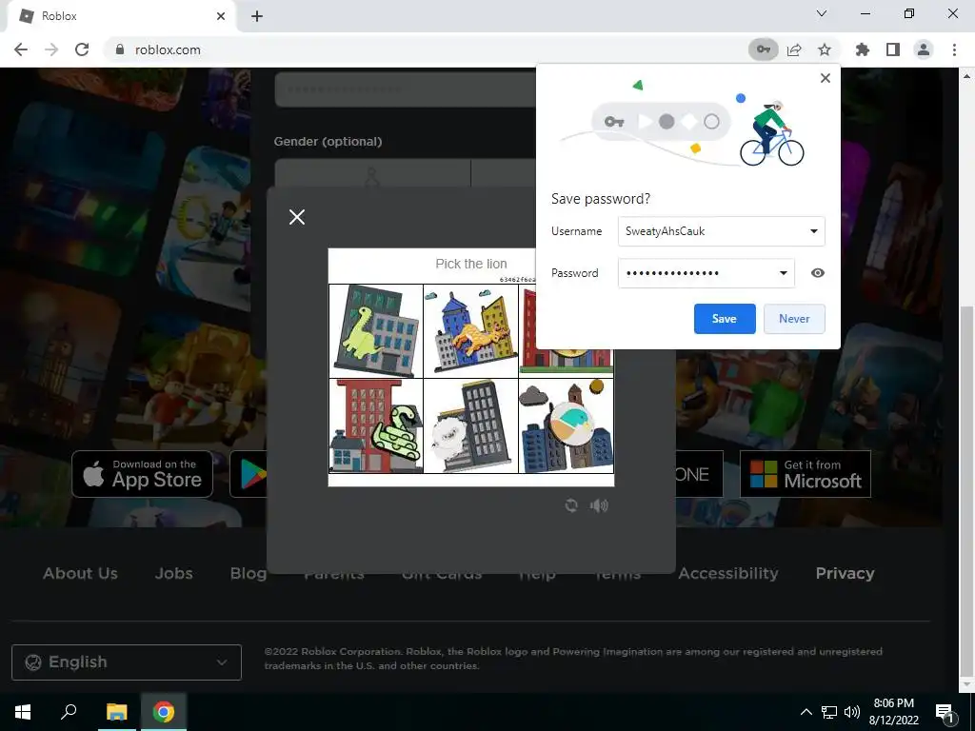The image size is (975, 731).
Task: Bookmark this page with the star icon
Action: pos(825,49)
